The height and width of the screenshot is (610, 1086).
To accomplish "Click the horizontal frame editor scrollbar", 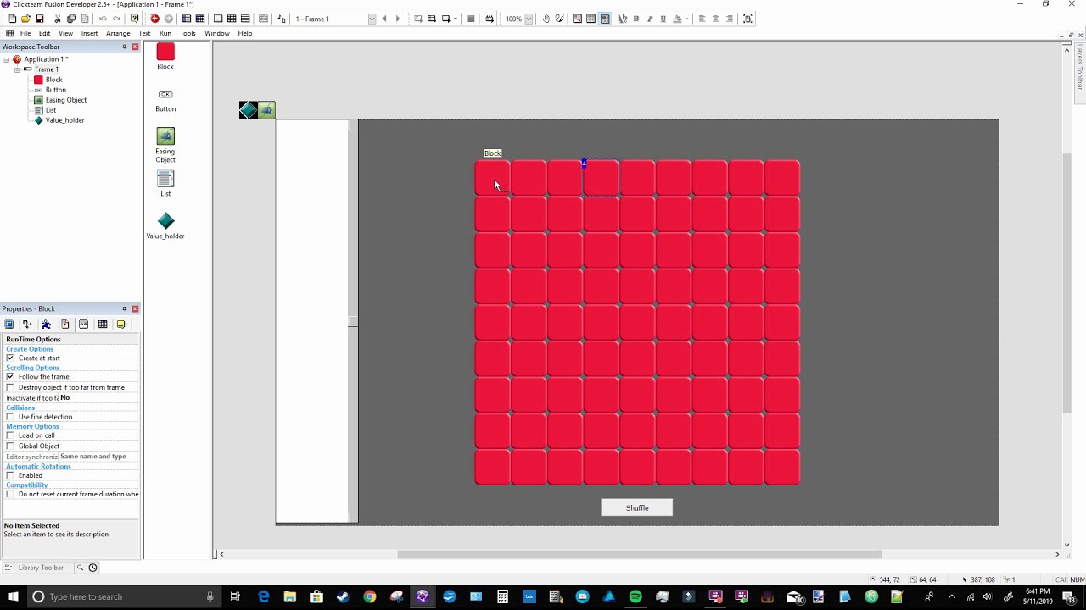I will tap(639, 554).
